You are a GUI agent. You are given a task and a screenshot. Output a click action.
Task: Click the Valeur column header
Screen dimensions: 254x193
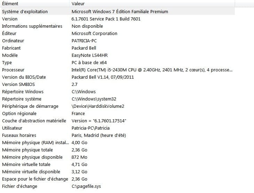click(152, 3)
